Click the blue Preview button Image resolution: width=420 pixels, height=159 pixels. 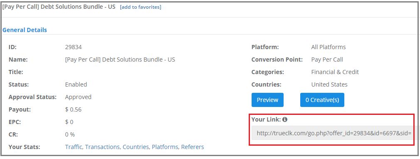point(267,100)
